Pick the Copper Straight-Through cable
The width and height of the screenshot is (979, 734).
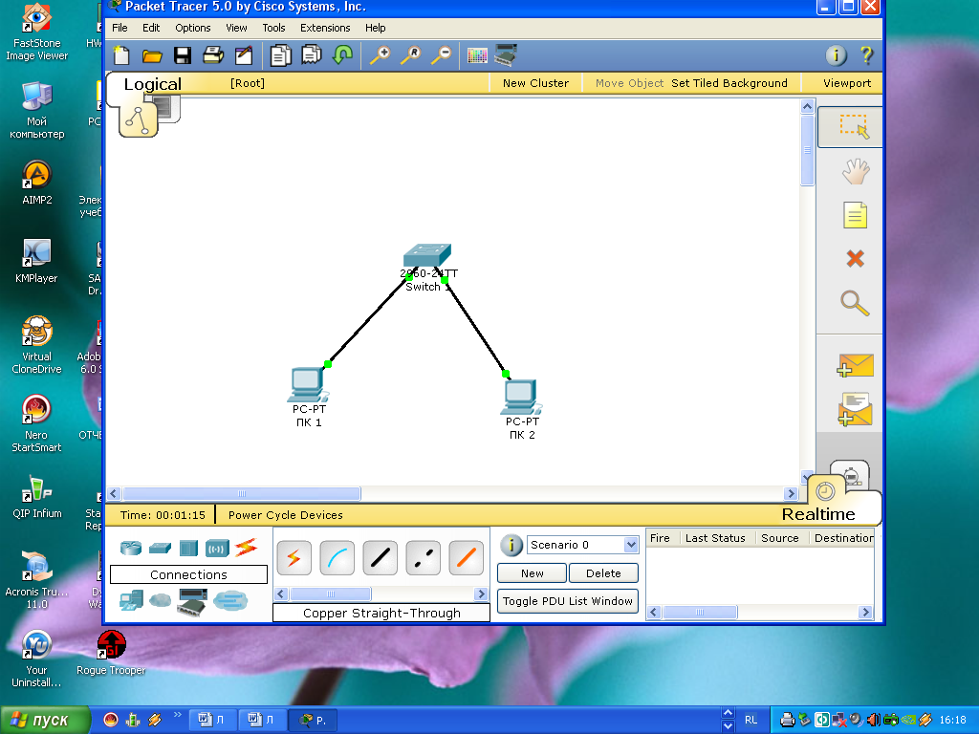[x=381, y=557]
